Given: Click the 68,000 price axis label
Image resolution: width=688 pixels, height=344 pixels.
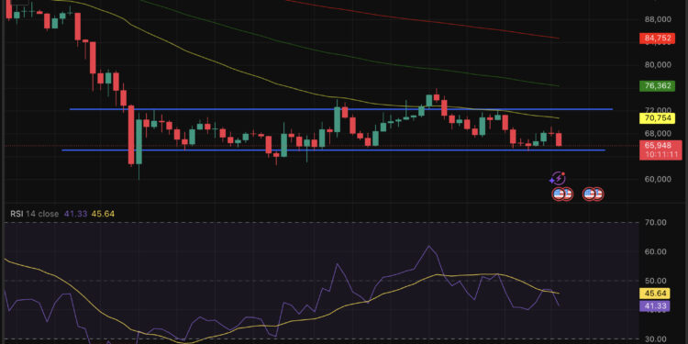Looking at the screenshot, I should click(658, 133).
